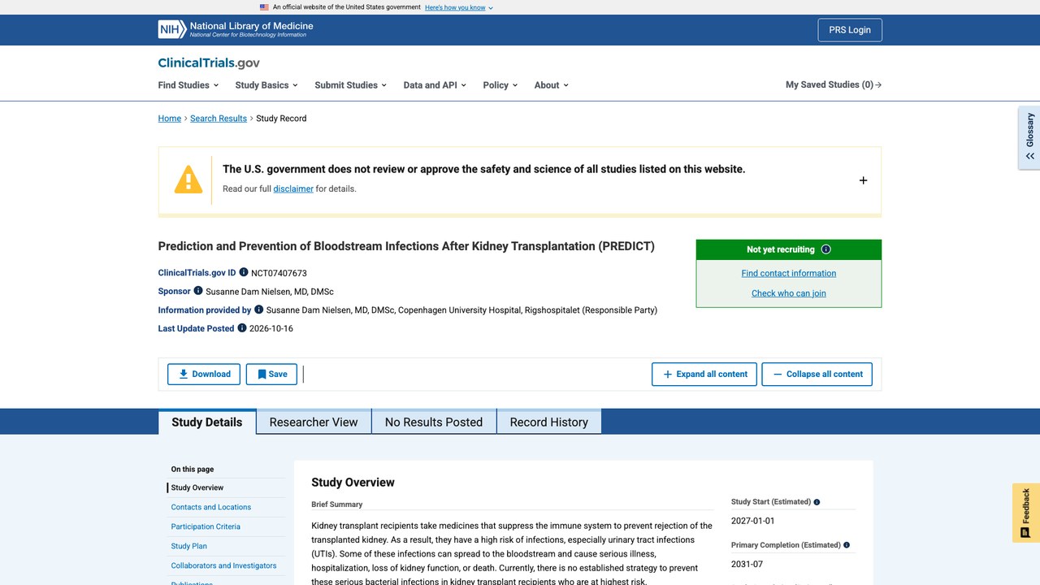The height and width of the screenshot is (585, 1040).
Task: Click the info icon beside Last Update Posted
Action: click(x=242, y=327)
